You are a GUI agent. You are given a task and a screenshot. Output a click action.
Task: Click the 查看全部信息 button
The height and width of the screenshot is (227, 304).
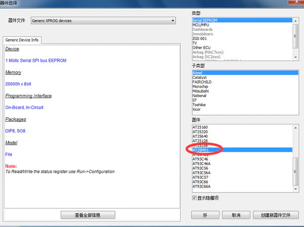[88, 215]
